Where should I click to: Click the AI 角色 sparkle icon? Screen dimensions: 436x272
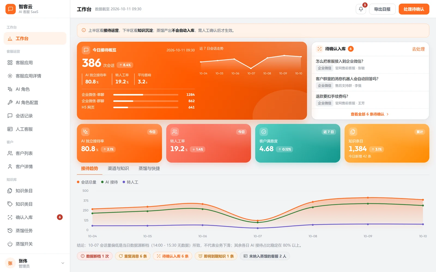[10, 89]
